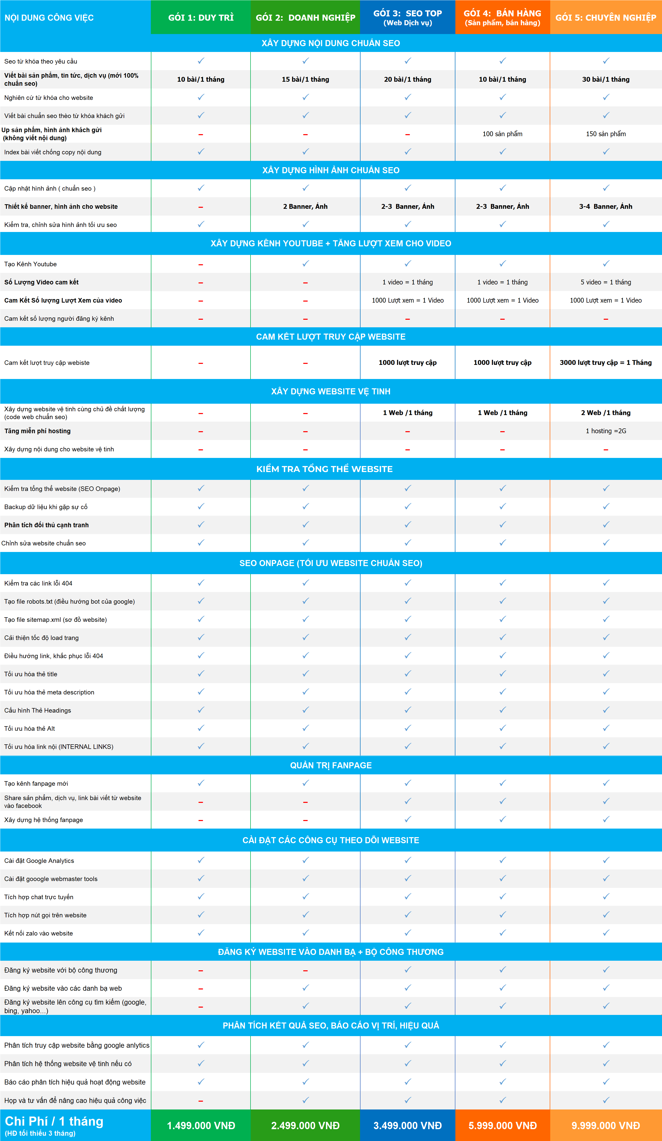Choose the 3.499.000 VNĐ price cell
The image size is (662, 1141).
click(408, 1125)
